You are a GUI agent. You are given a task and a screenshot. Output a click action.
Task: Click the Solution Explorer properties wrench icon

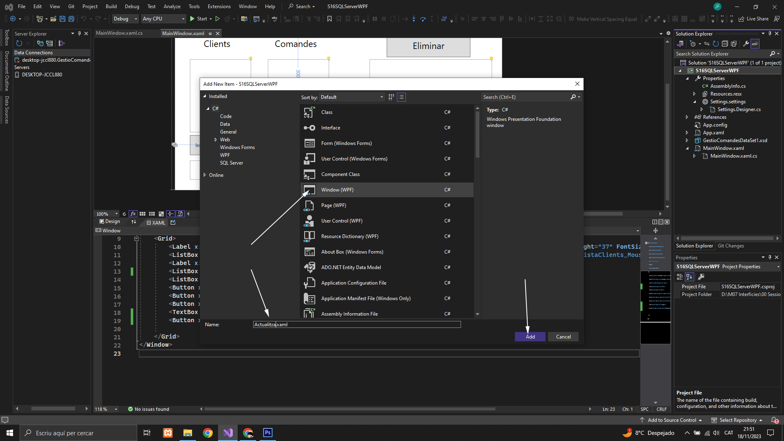(x=746, y=44)
